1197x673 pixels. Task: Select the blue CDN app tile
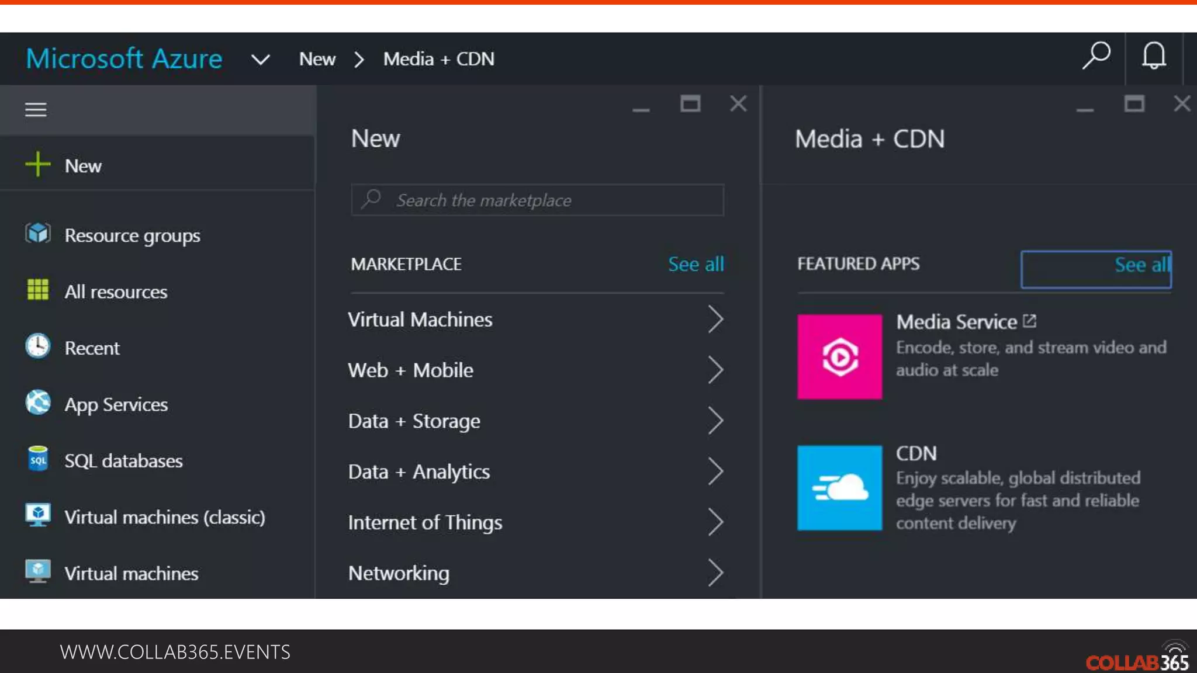point(839,488)
